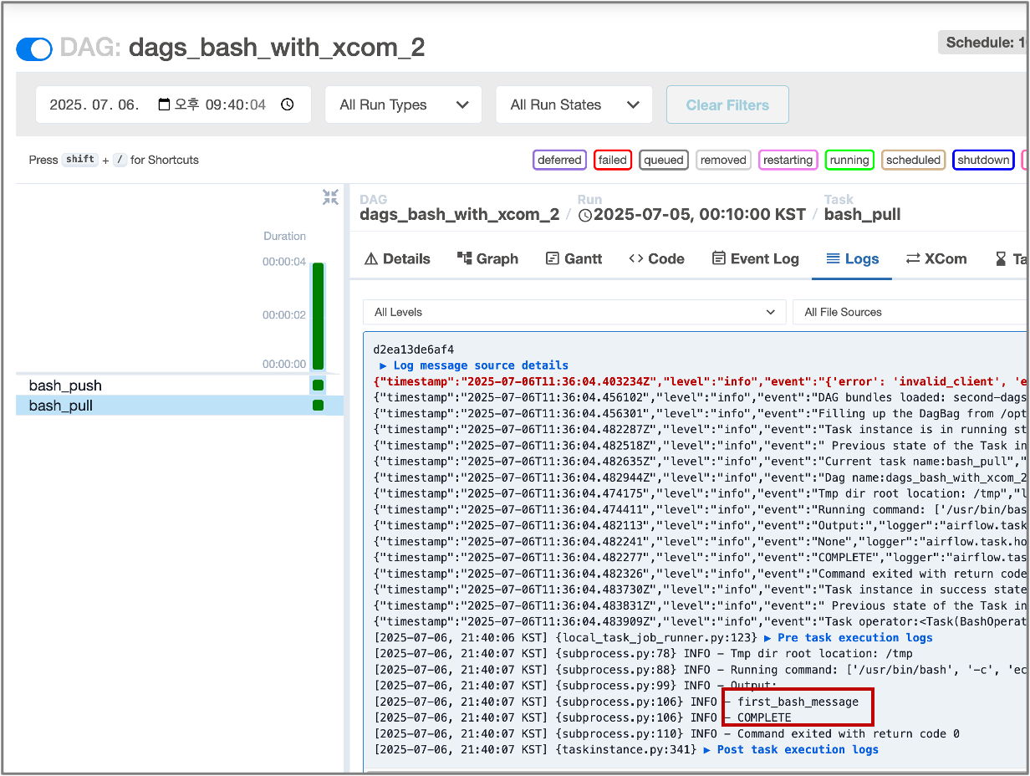Select the Logs tab
The width and height of the screenshot is (1030, 776).
pos(852,259)
